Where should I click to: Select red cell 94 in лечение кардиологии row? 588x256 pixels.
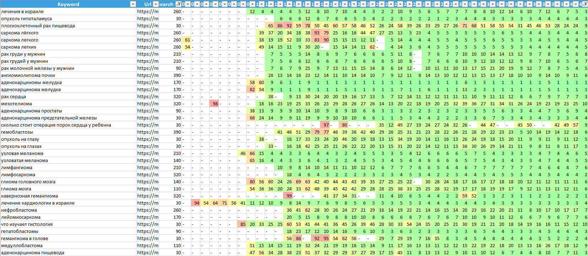196,203
